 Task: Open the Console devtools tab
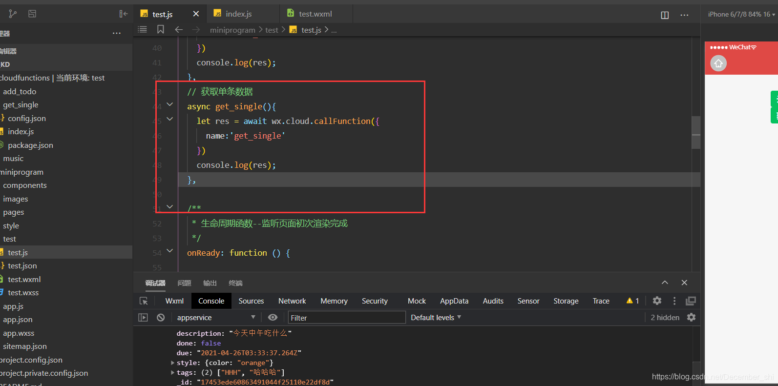coord(211,301)
